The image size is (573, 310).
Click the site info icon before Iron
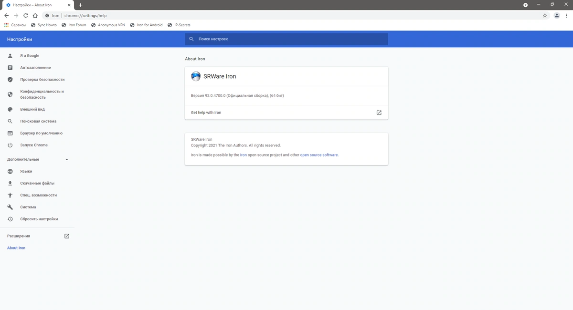pyautogui.click(x=47, y=15)
